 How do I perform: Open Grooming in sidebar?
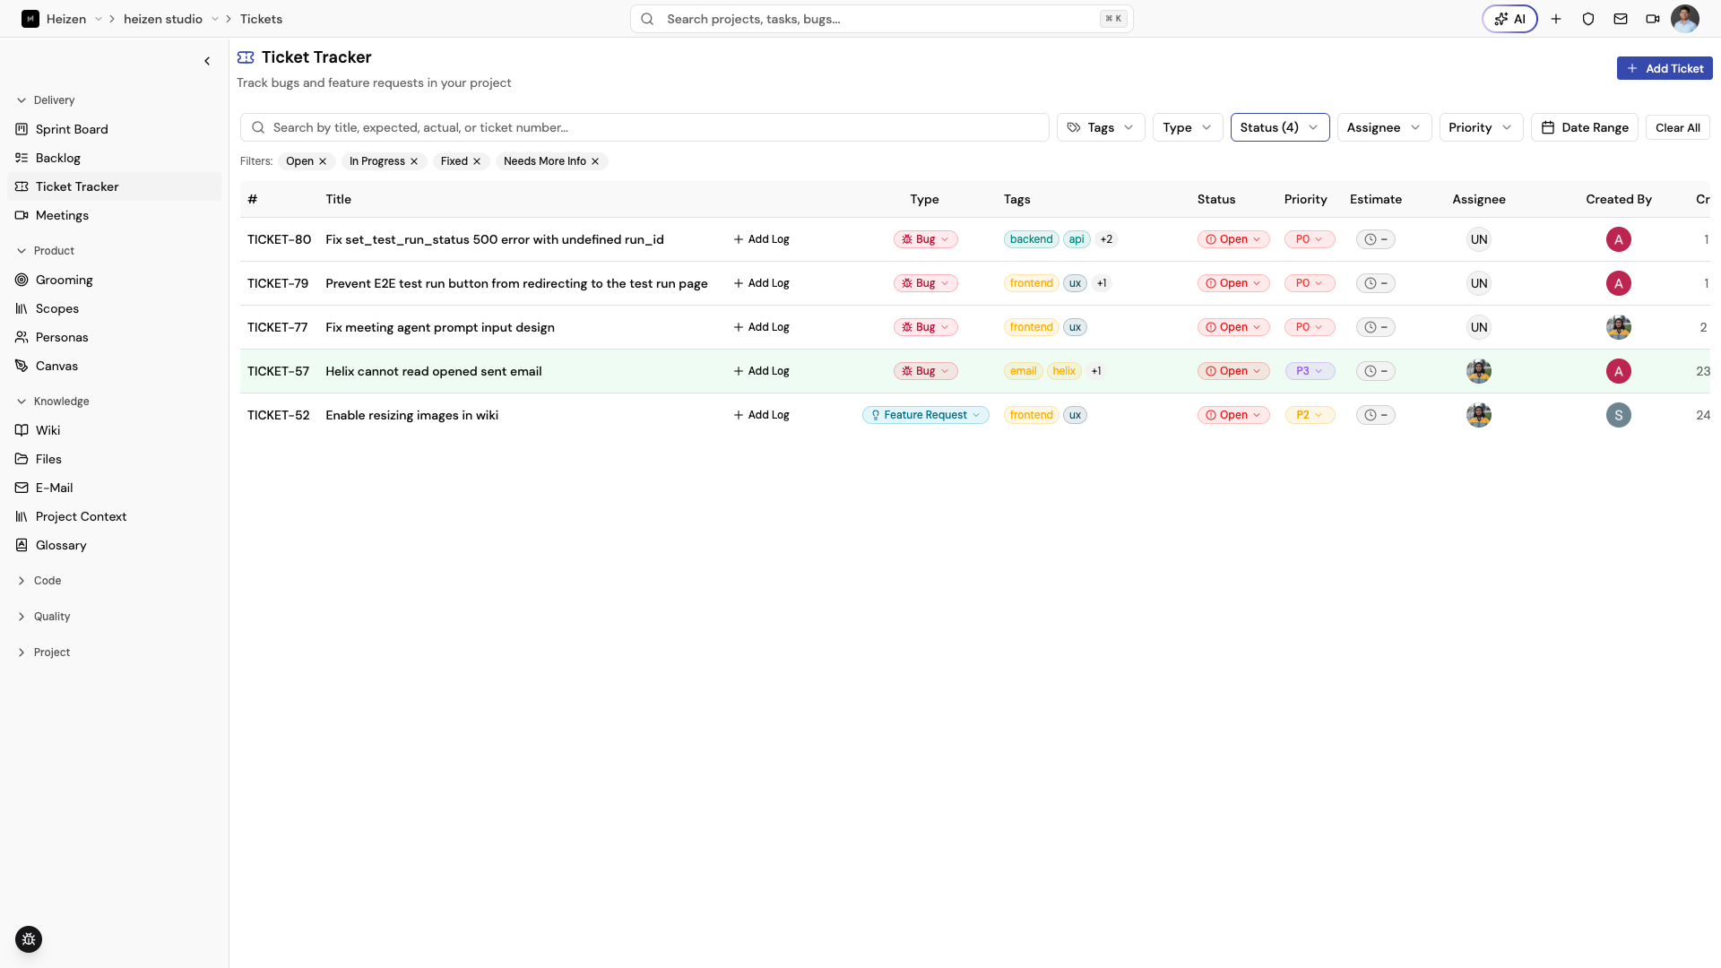pyautogui.click(x=114, y=280)
